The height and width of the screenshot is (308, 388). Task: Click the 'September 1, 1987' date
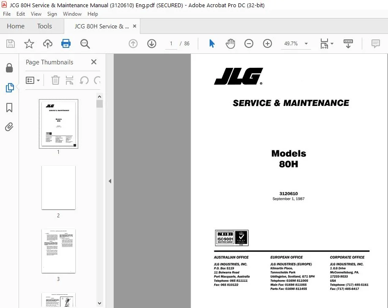coord(289,199)
